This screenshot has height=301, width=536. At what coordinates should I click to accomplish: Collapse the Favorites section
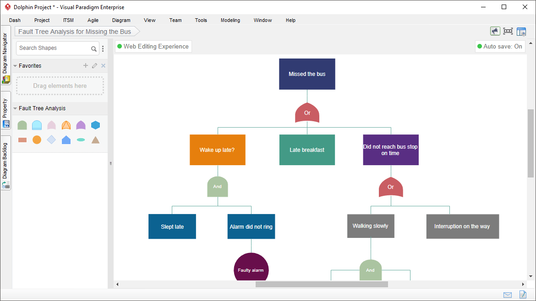[x=15, y=65]
